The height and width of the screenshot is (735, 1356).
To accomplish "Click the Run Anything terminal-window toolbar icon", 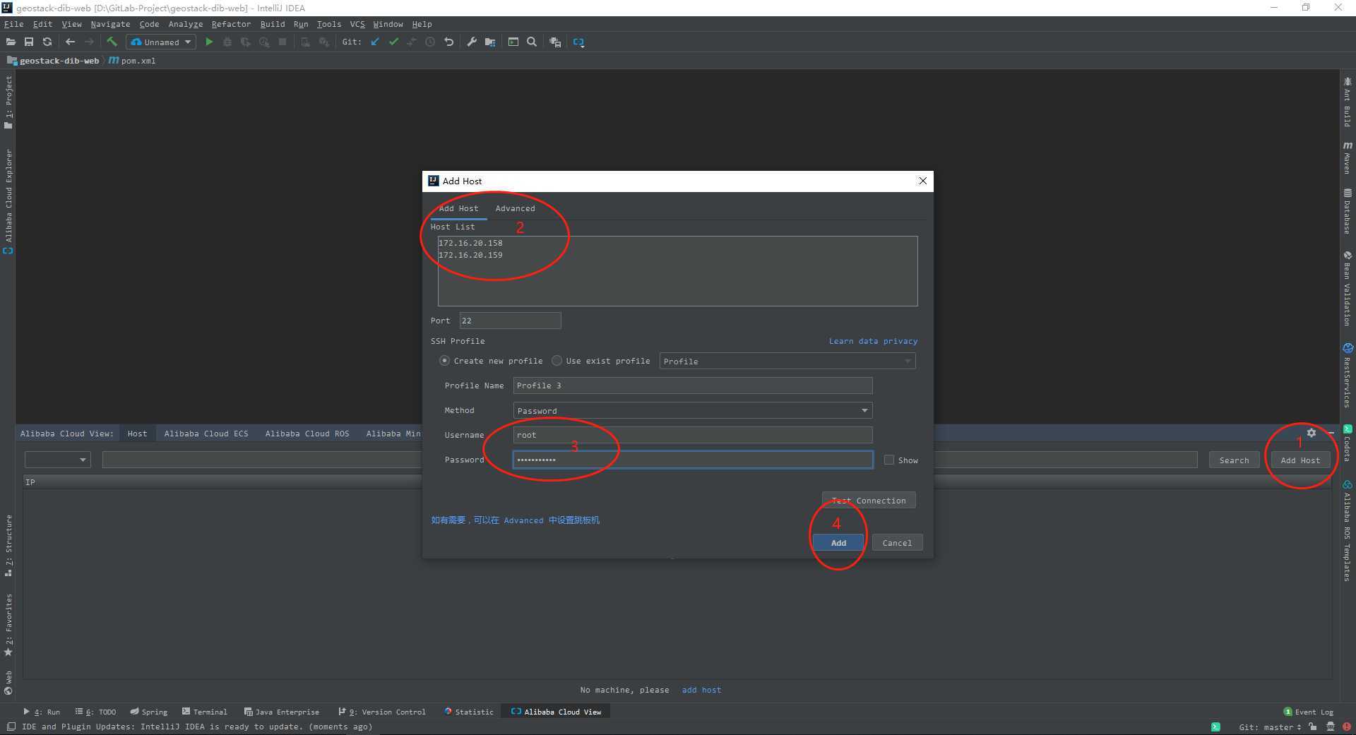I will pos(513,42).
